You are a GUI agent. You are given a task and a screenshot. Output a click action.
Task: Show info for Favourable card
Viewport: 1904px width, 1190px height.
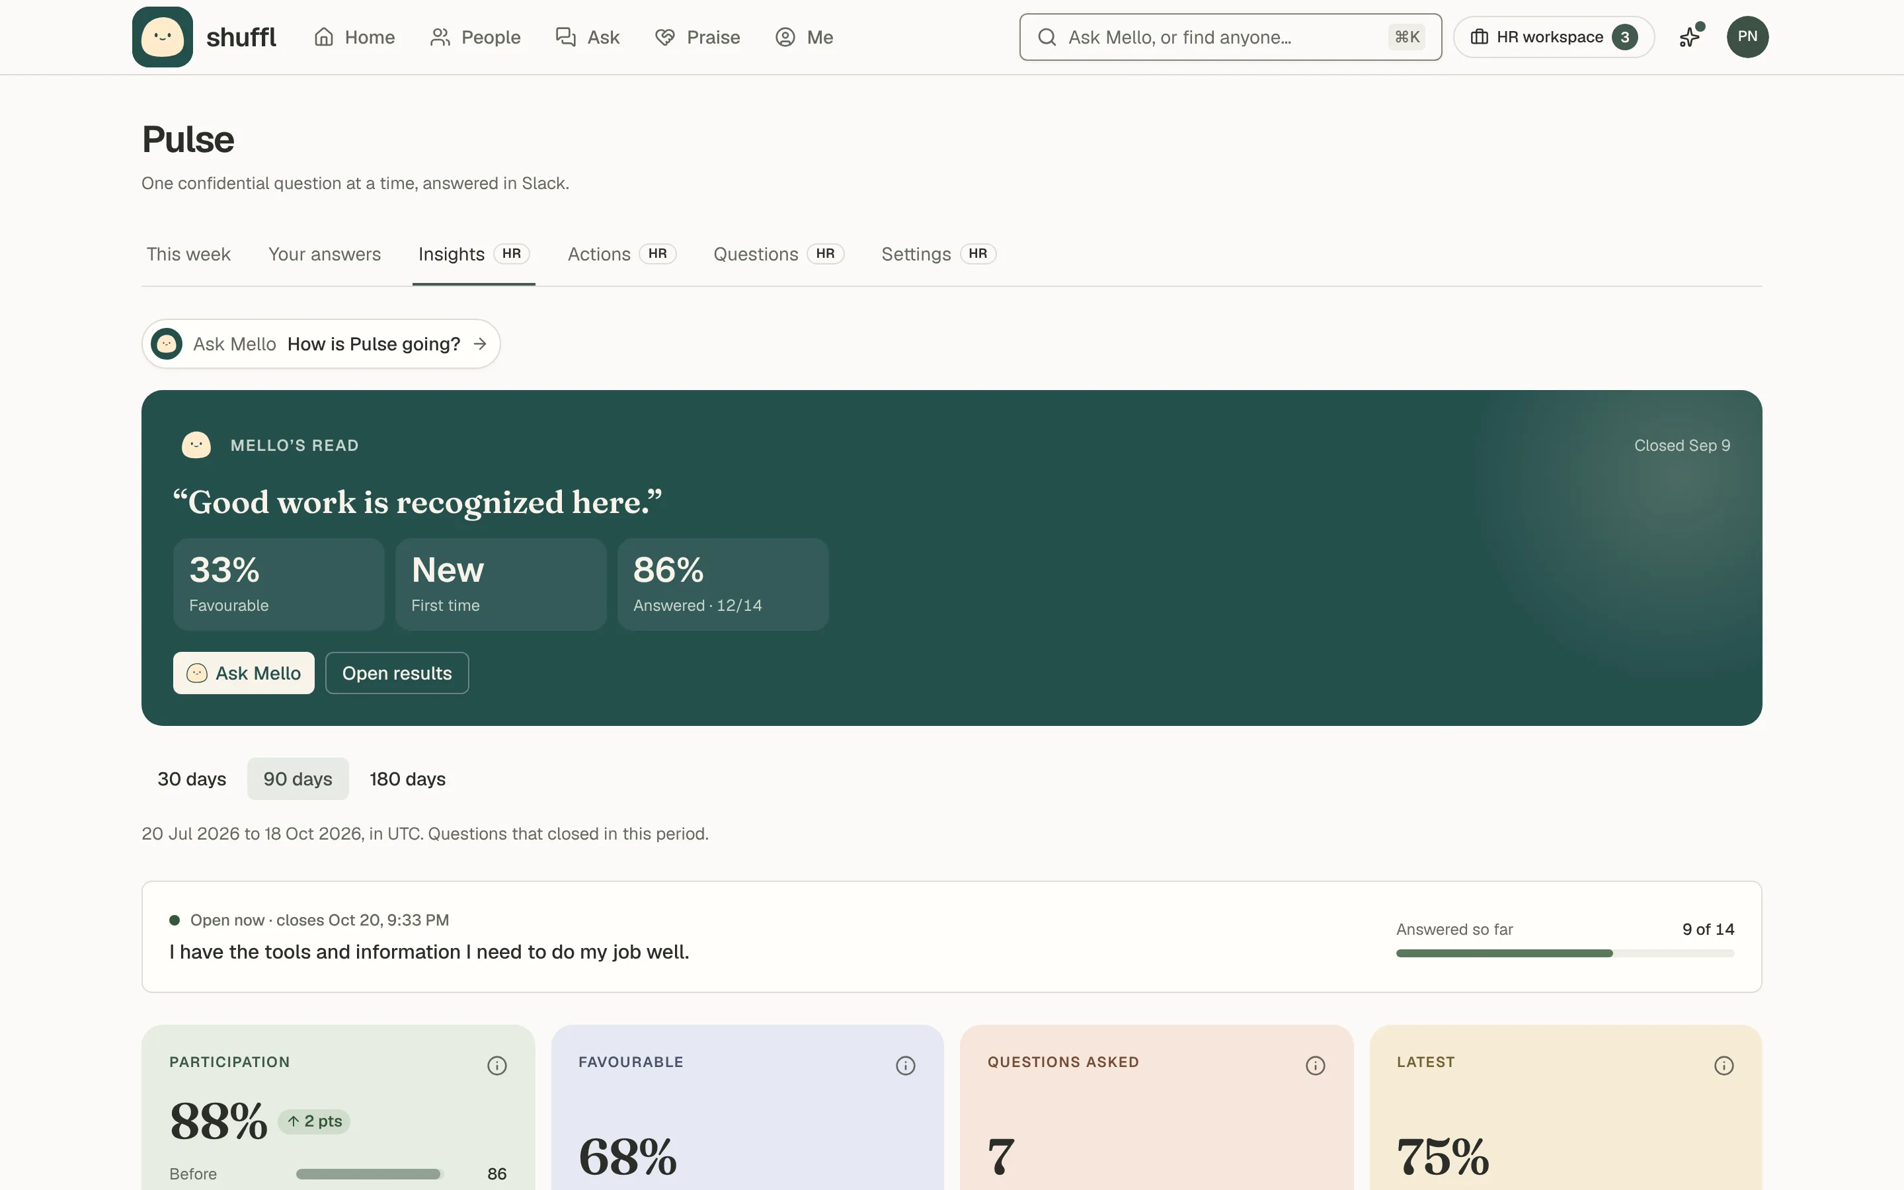click(906, 1066)
